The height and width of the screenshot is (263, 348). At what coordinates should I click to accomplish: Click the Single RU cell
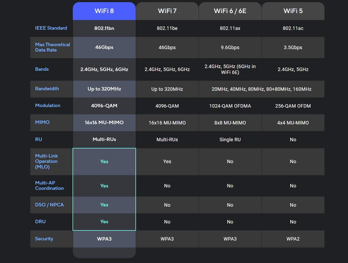[230, 140]
